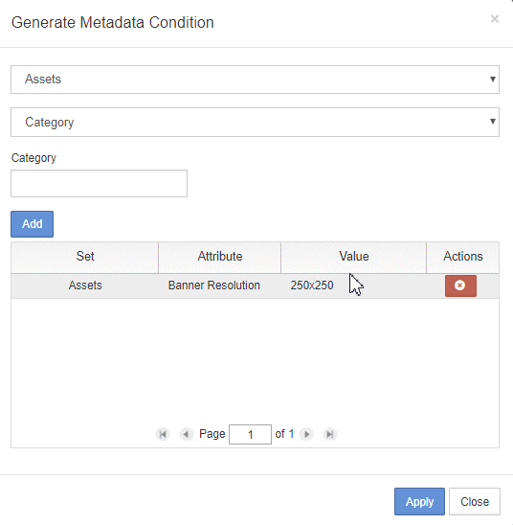The image size is (513, 525).
Task: Go to the first page of results
Action: coord(163,434)
